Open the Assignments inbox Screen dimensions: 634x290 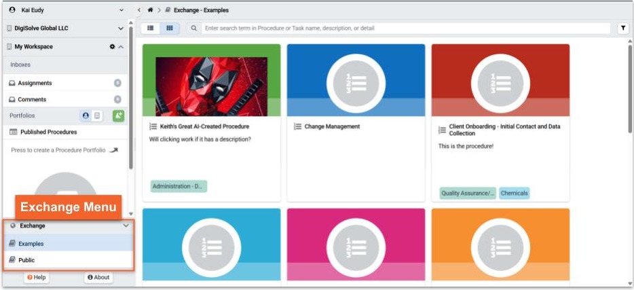point(65,83)
